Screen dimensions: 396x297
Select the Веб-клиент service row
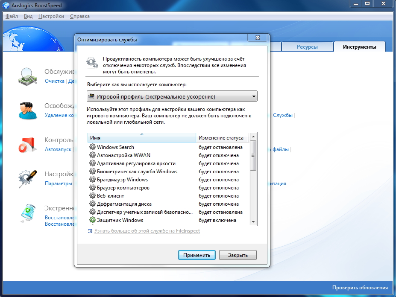(x=168, y=195)
